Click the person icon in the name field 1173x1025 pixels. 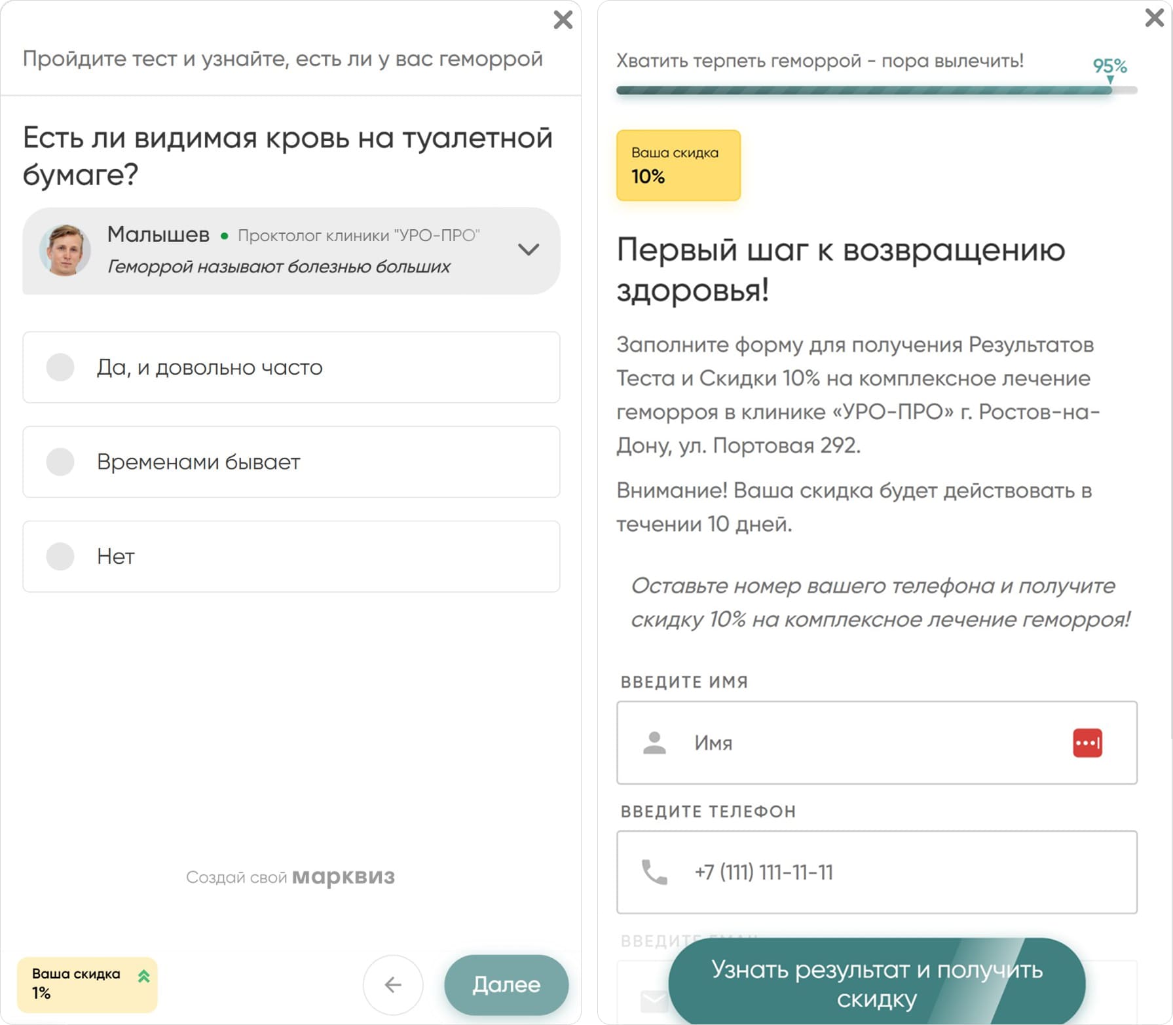click(x=653, y=743)
